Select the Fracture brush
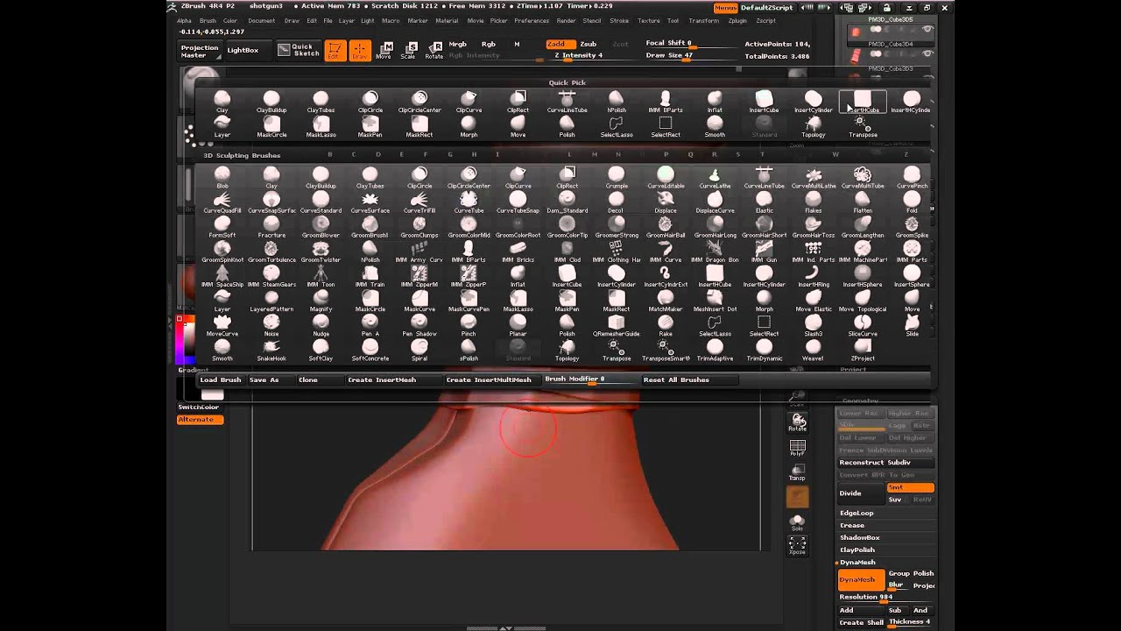 pos(271,227)
